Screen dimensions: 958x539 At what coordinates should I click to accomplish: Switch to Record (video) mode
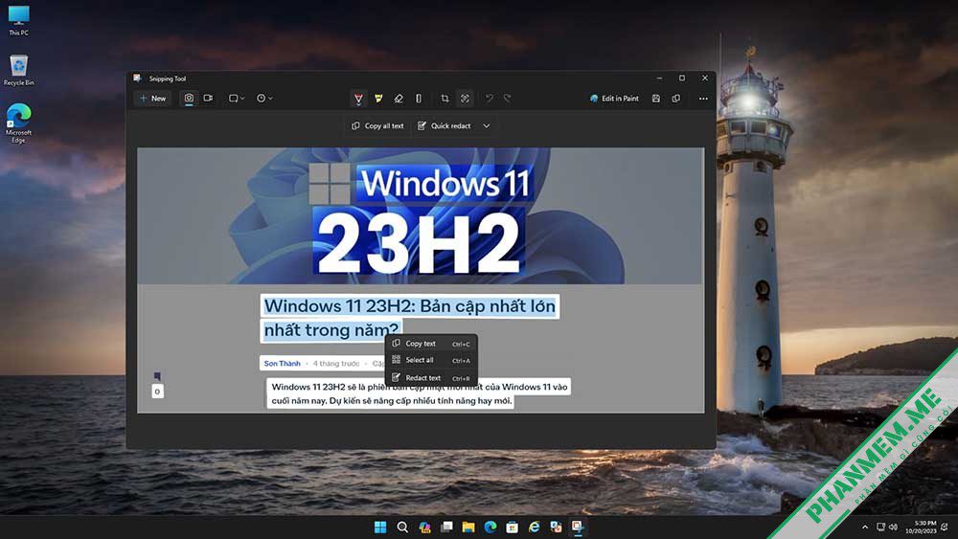[208, 99]
